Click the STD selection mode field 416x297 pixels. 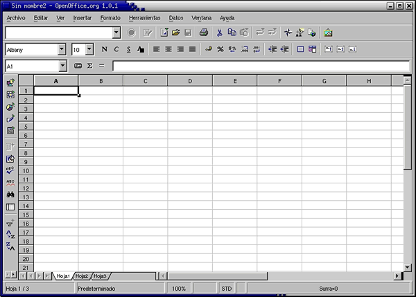(x=227, y=288)
